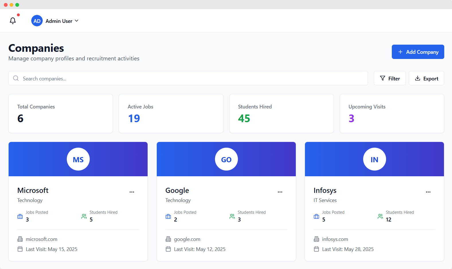Viewport: 452px width, 269px height.
Task: Click the calendar icon for Google's last visit
Action: (x=168, y=249)
